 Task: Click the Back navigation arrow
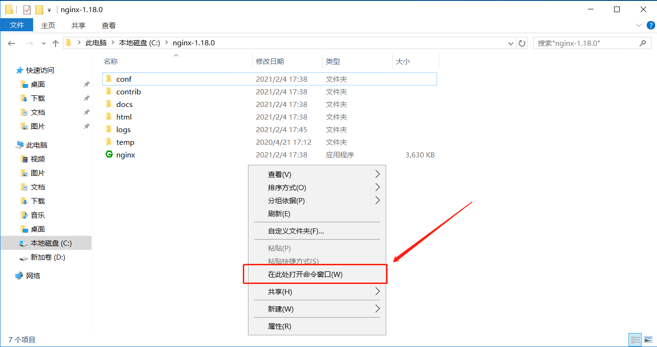pyautogui.click(x=12, y=43)
